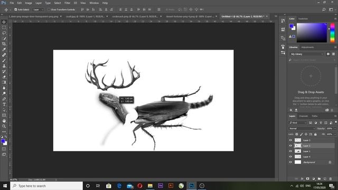338x190 pixels.
Task: Select the Gradient tool
Action: [x=4, y=82]
